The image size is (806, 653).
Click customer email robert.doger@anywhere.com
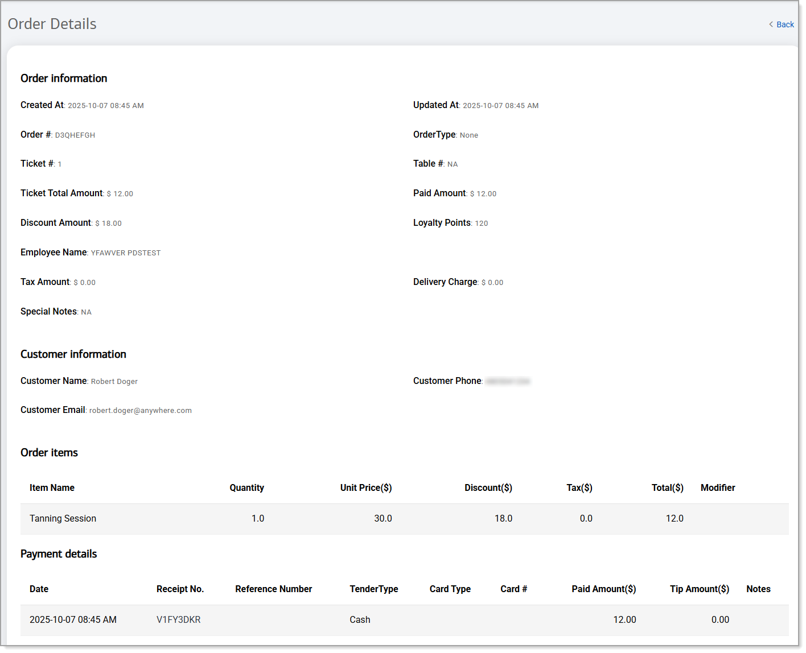click(x=140, y=410)
